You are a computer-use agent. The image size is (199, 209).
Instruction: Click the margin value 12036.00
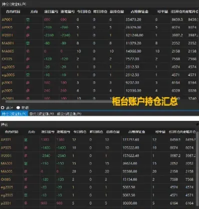(133, 91)
